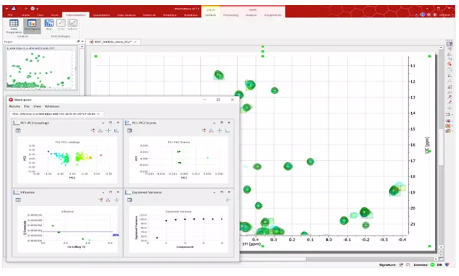The image size is (459, 276).
Task: Open the table icon in PC1-PC2 Scores panel
Action: coord(129,130)
